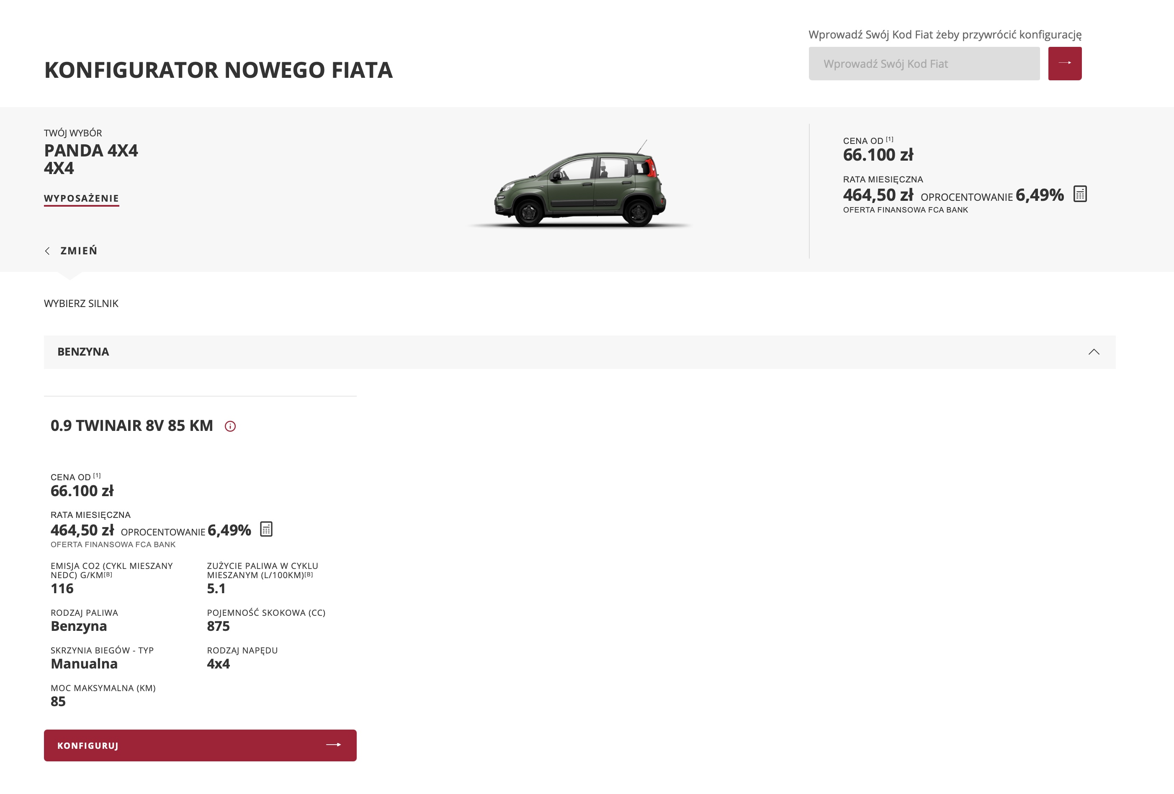Image resolution: width=1174 pixels, height=794 pixels.
Task: Click the green Panda 4x4 car image
Action: click(580, 184)
